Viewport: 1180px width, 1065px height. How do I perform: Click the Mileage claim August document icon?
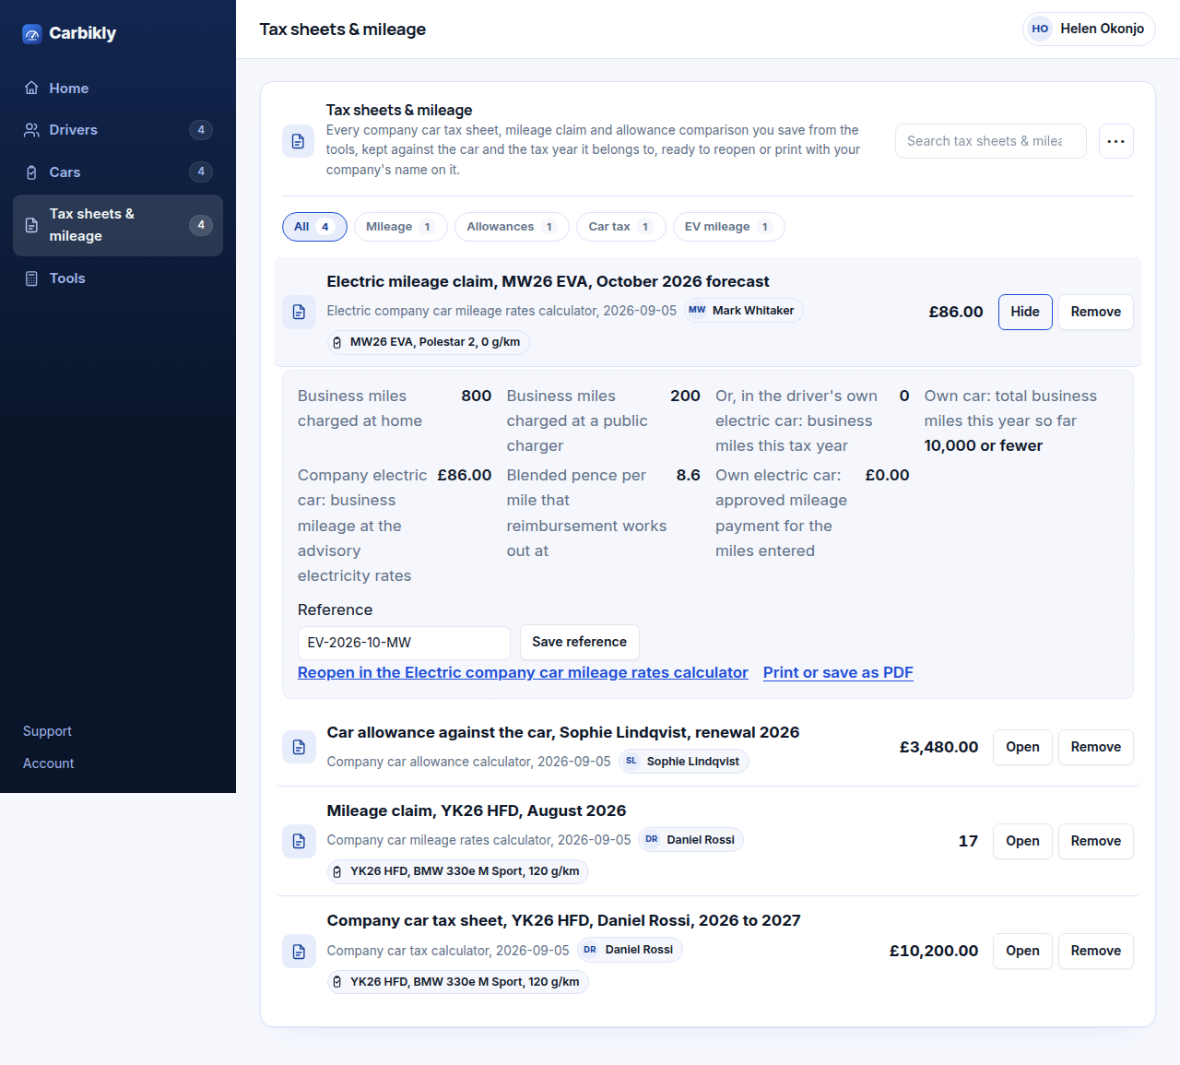(x=299, y=841)
